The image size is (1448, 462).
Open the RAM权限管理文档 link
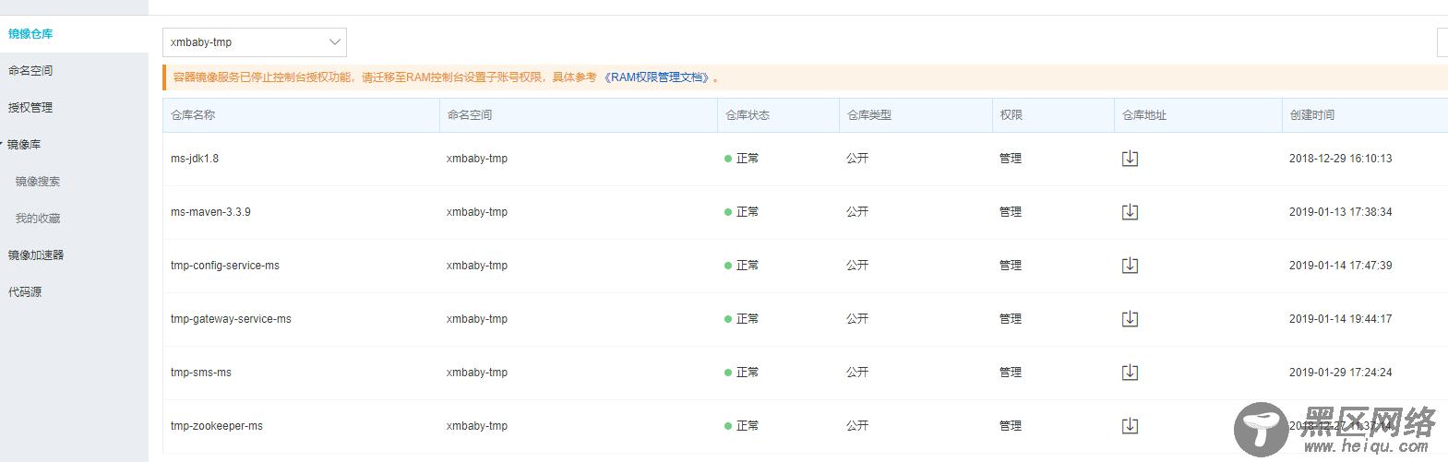(658, 77)
